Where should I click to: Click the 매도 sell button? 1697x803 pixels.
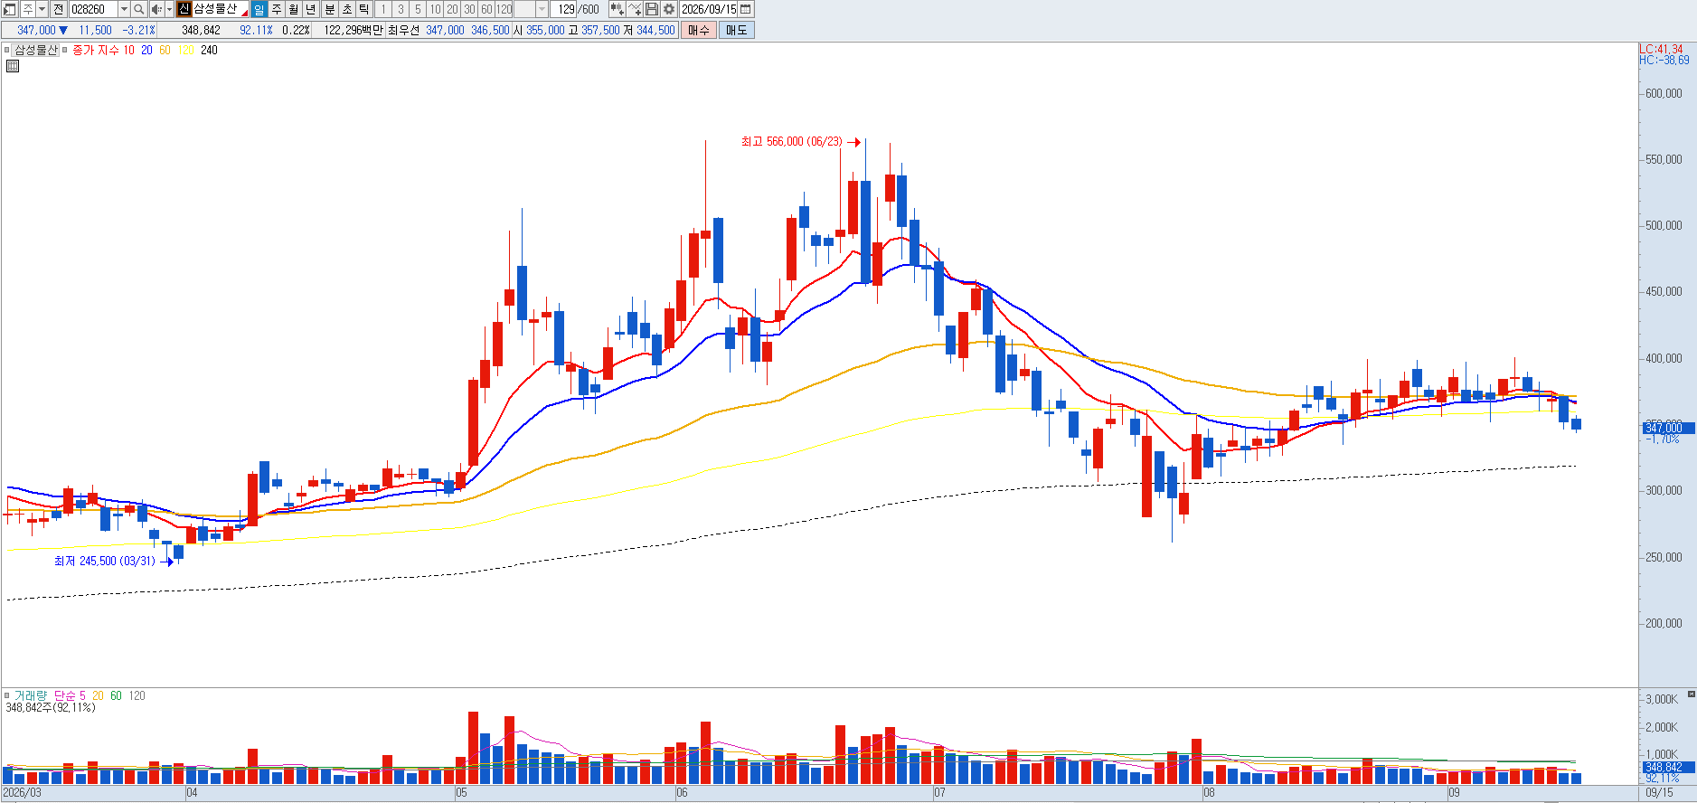(x=737, y=30)
